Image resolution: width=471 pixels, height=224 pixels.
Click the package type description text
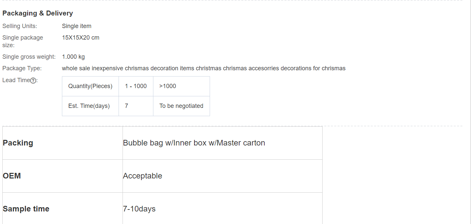(x=203, y=68)
